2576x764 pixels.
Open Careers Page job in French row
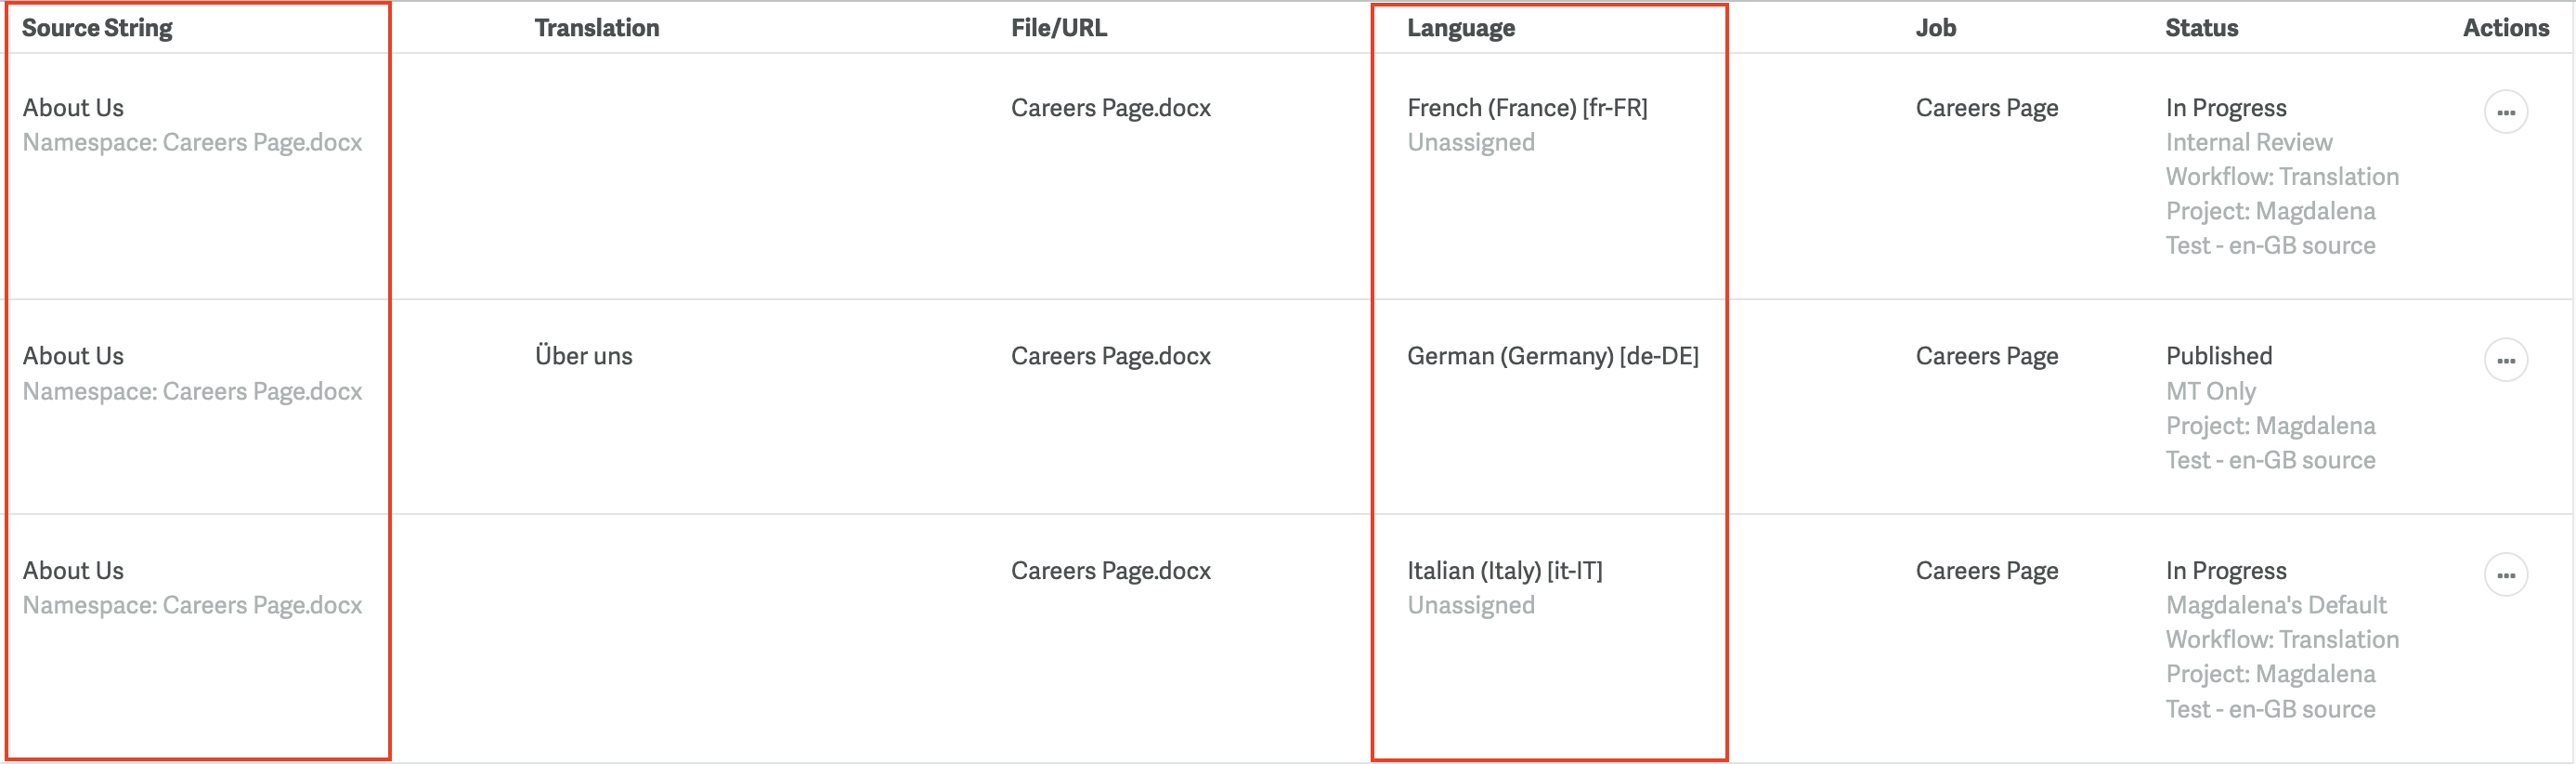[1987, 108]
